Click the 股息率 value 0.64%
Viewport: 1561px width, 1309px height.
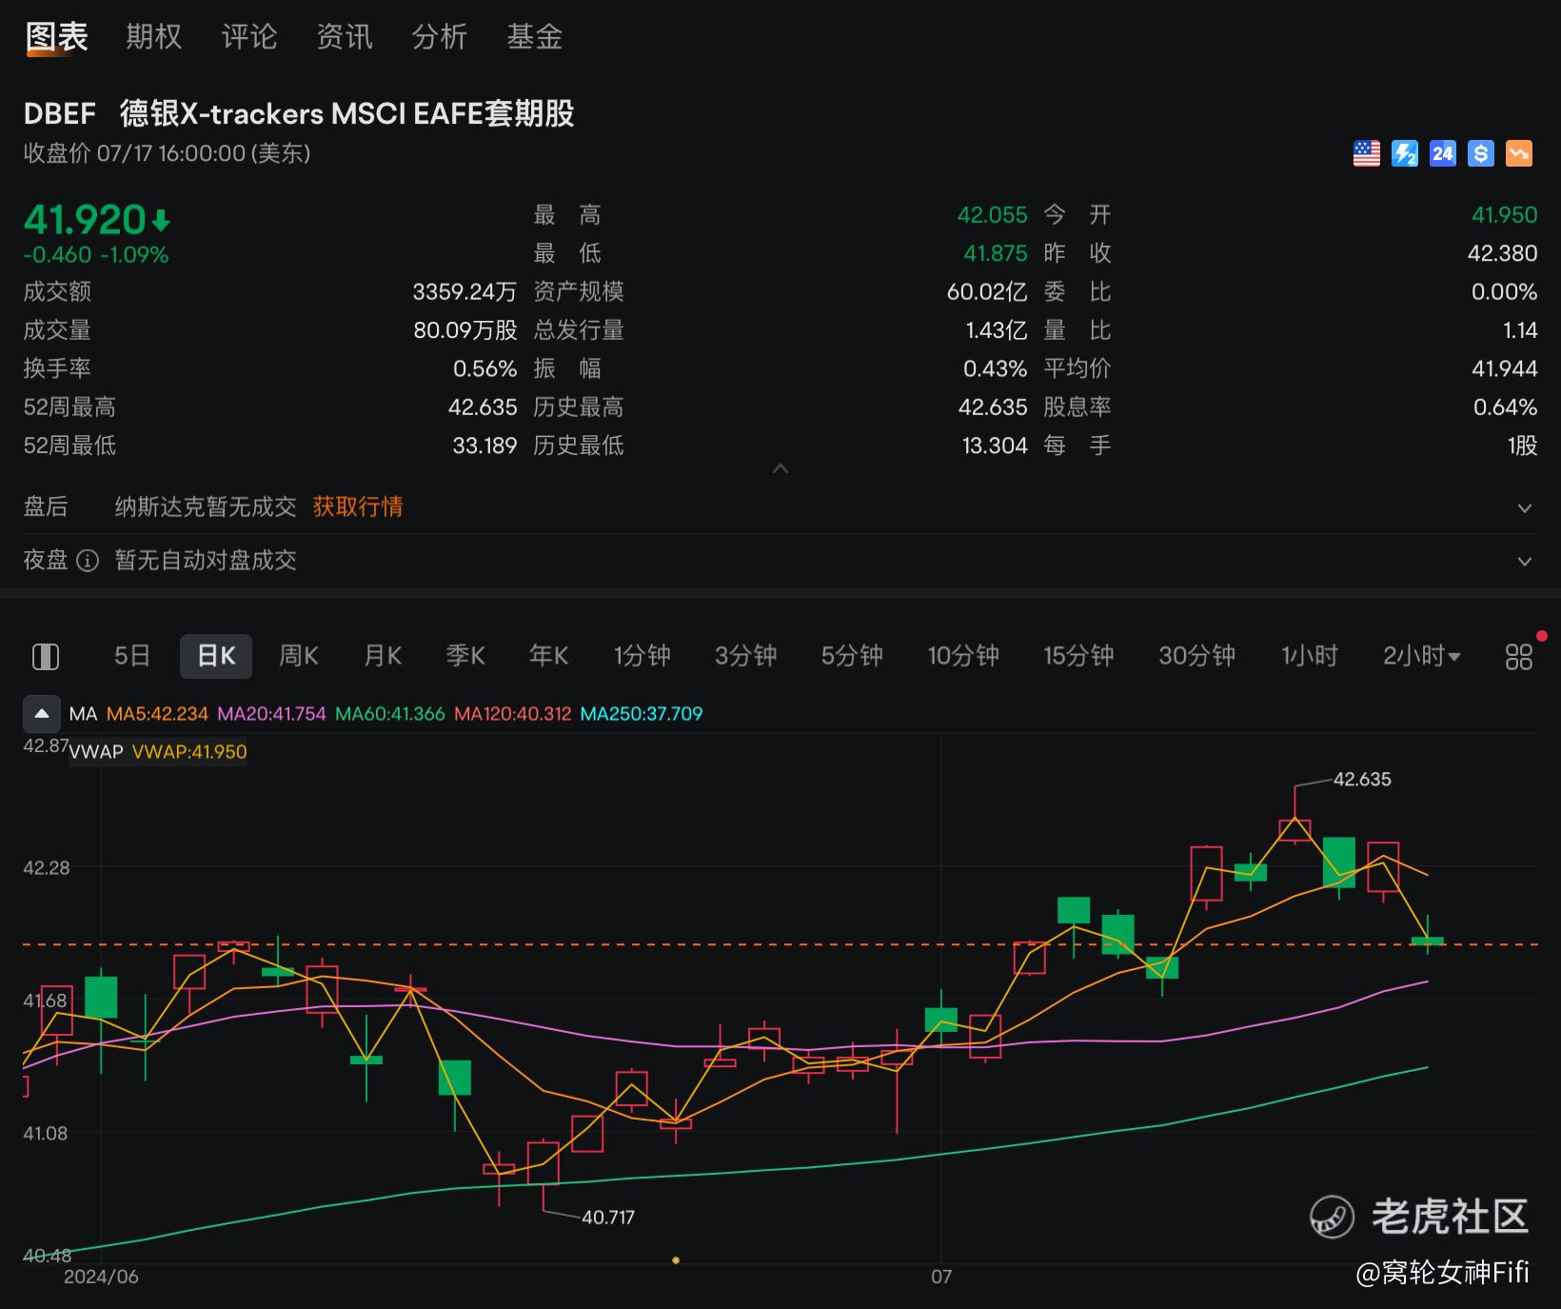[x=1505, y=407]
